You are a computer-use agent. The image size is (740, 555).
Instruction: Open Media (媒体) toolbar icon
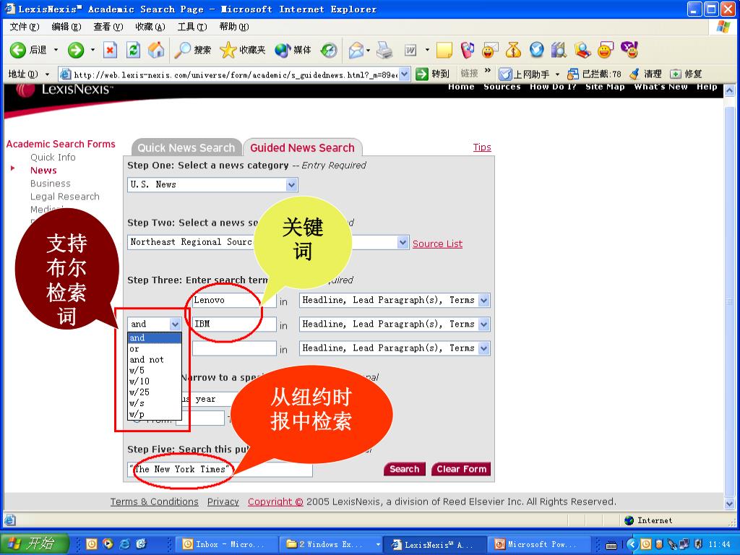(293, 50)
